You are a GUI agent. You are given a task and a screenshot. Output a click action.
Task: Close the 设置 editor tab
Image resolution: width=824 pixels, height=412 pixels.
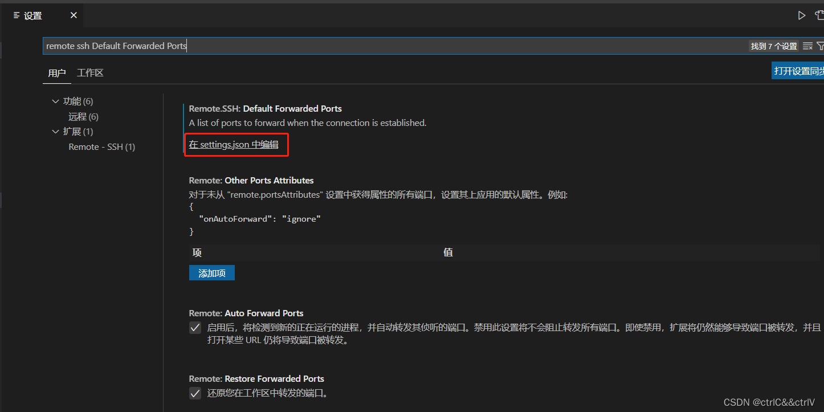[x=74, y=15]
